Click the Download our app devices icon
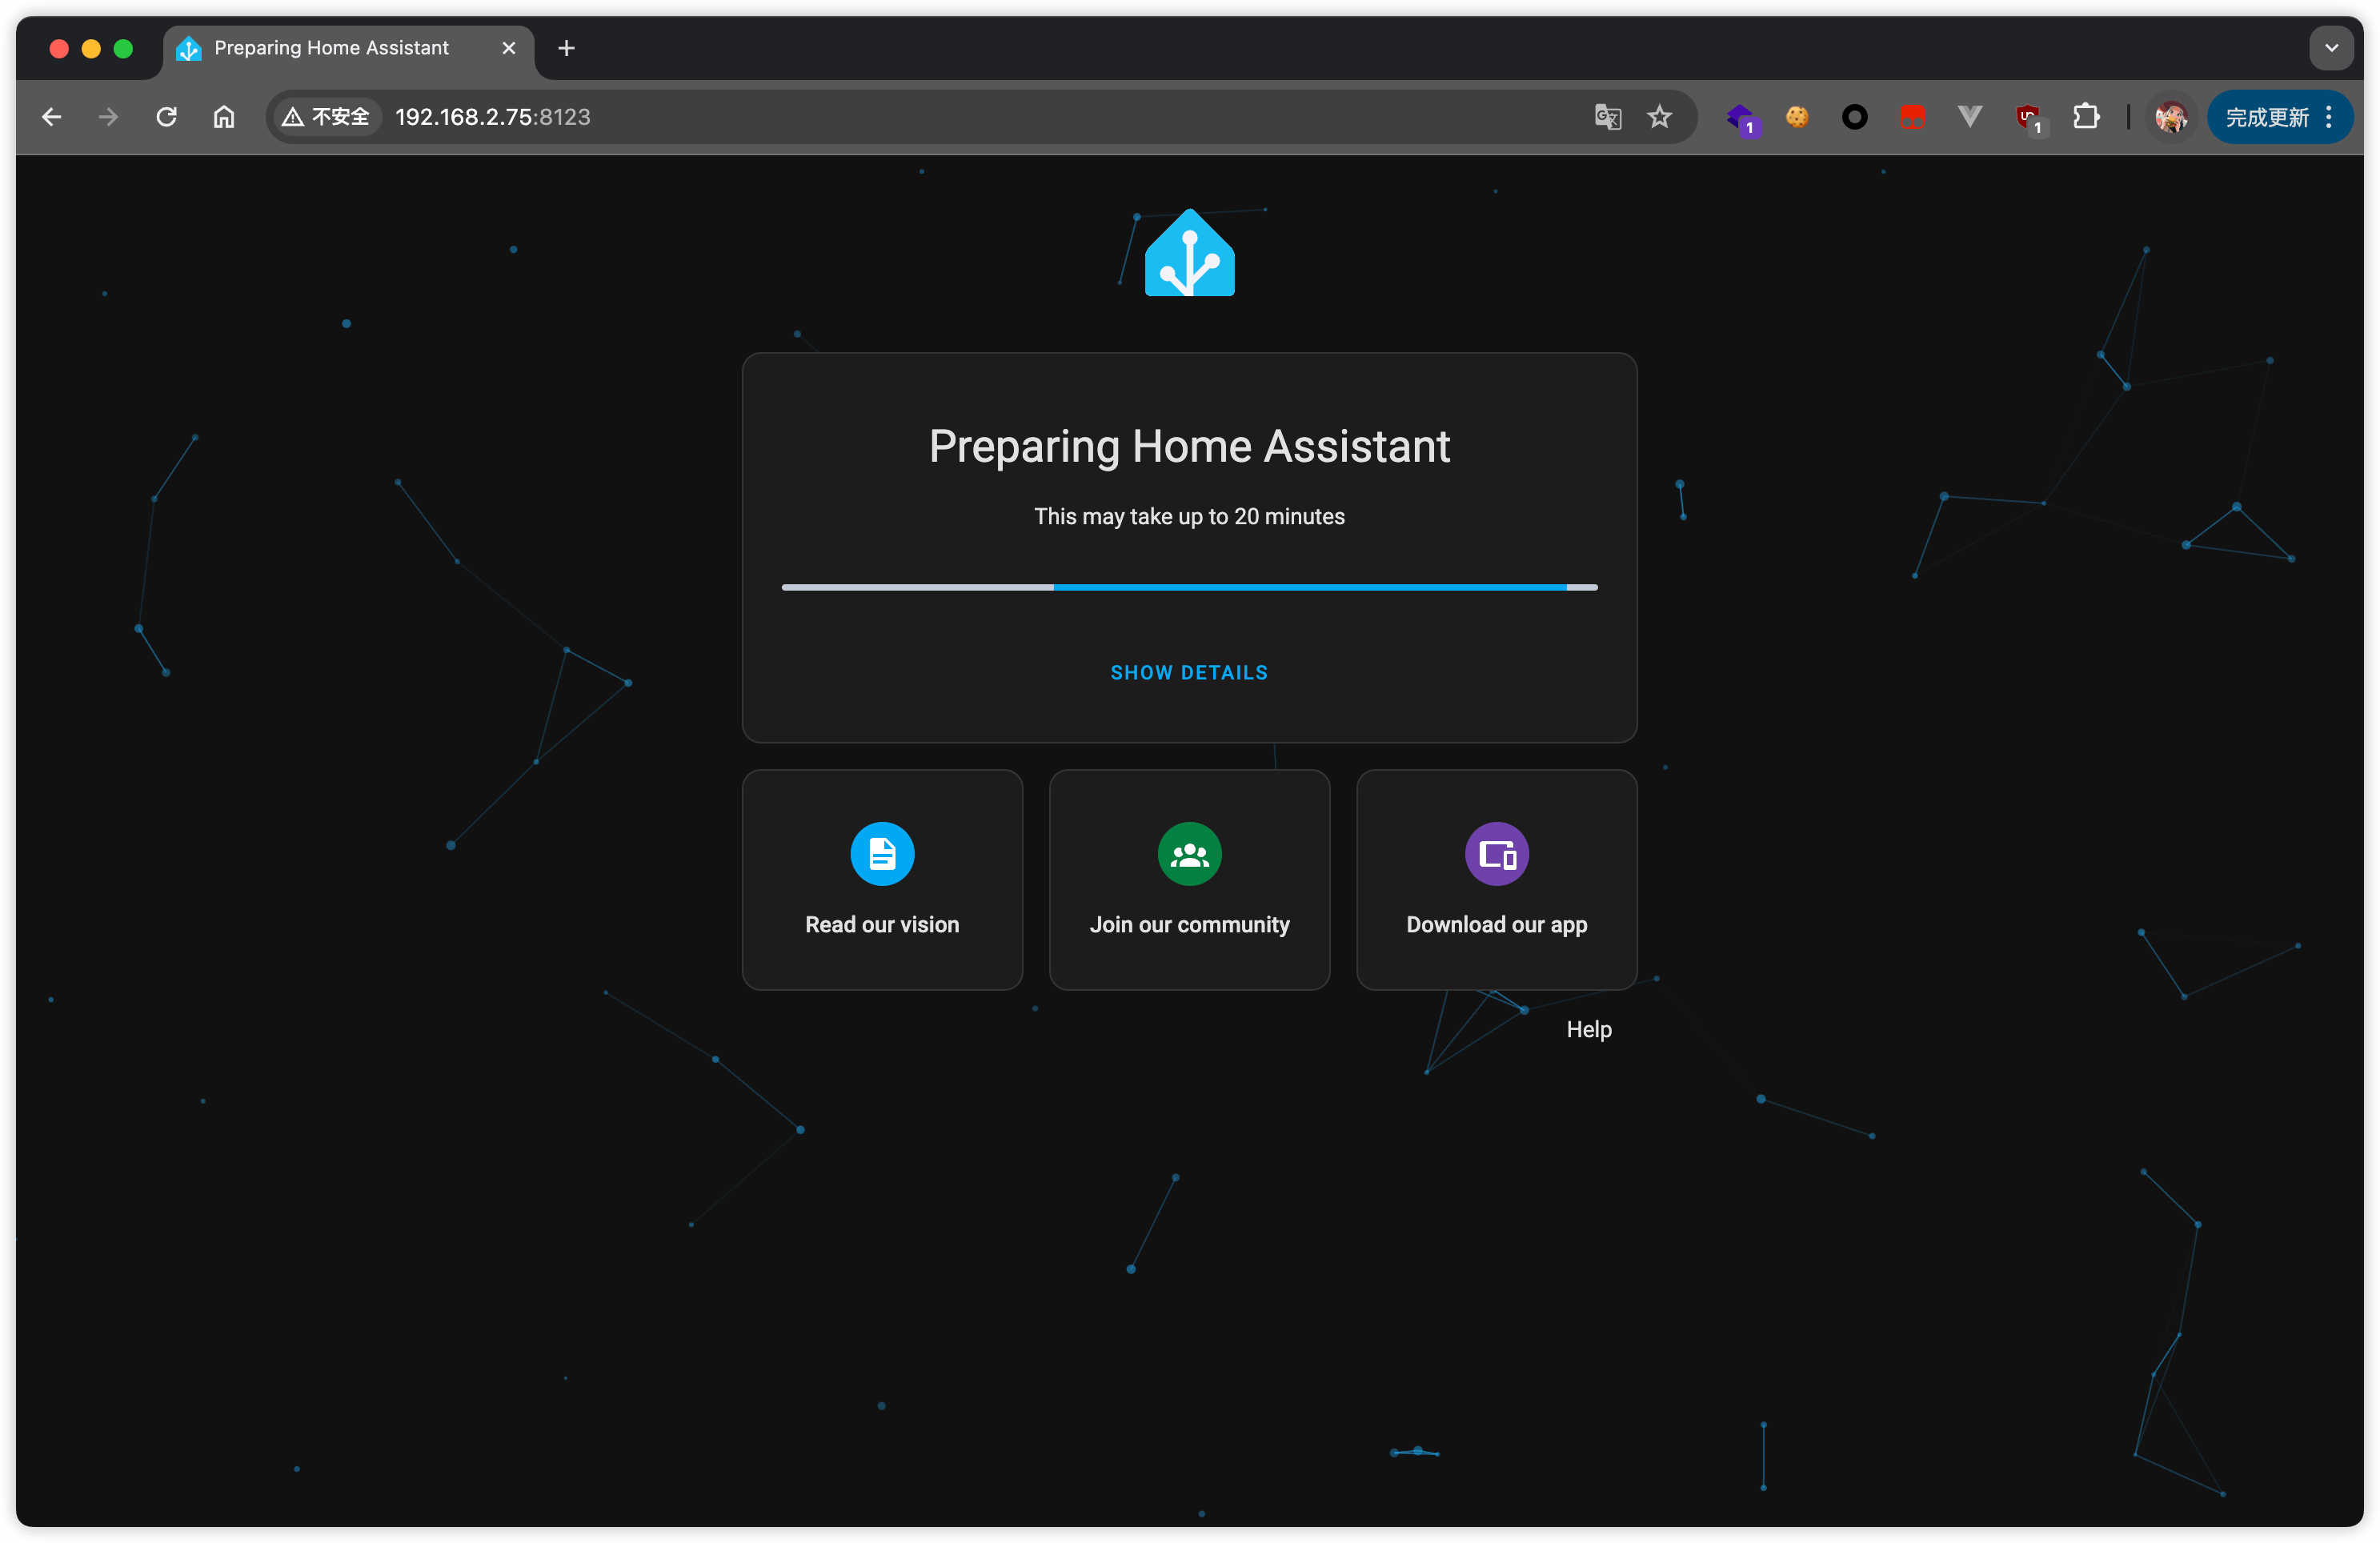Image resolution: width=2380 pixels, height=1543 pixels. [1496, 854]
